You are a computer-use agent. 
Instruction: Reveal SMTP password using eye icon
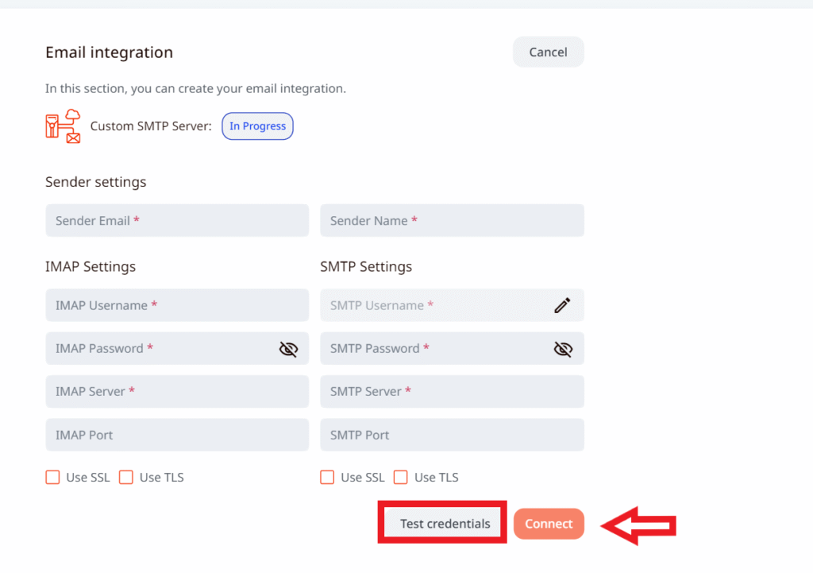click(563, 349)
